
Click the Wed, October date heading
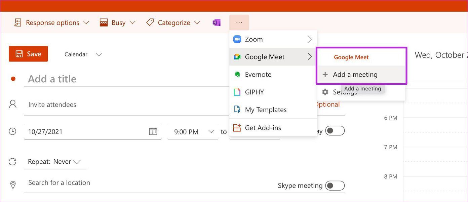[441, 55]
